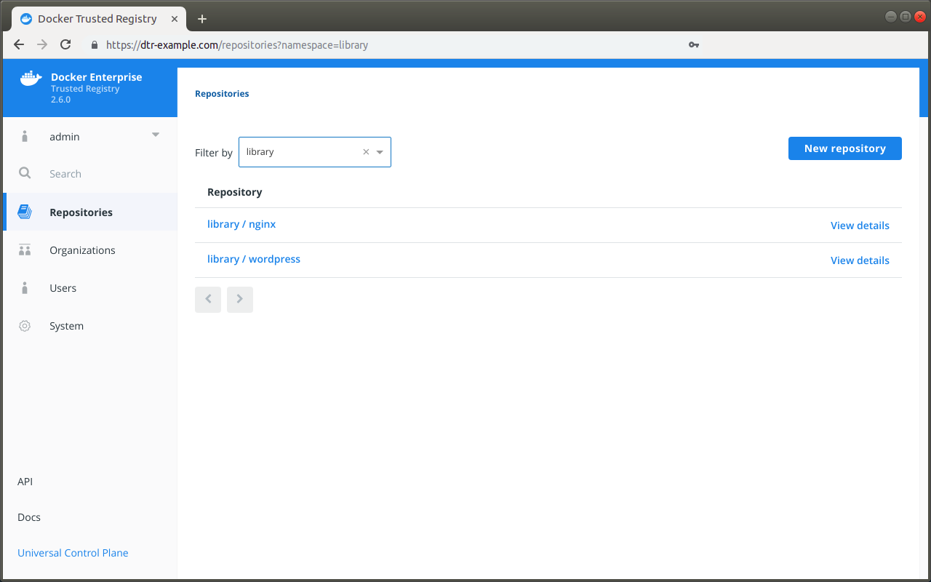The image size is (931, 582).
Task: Open the Organizations menu item
Action: [x=82, y=250]
